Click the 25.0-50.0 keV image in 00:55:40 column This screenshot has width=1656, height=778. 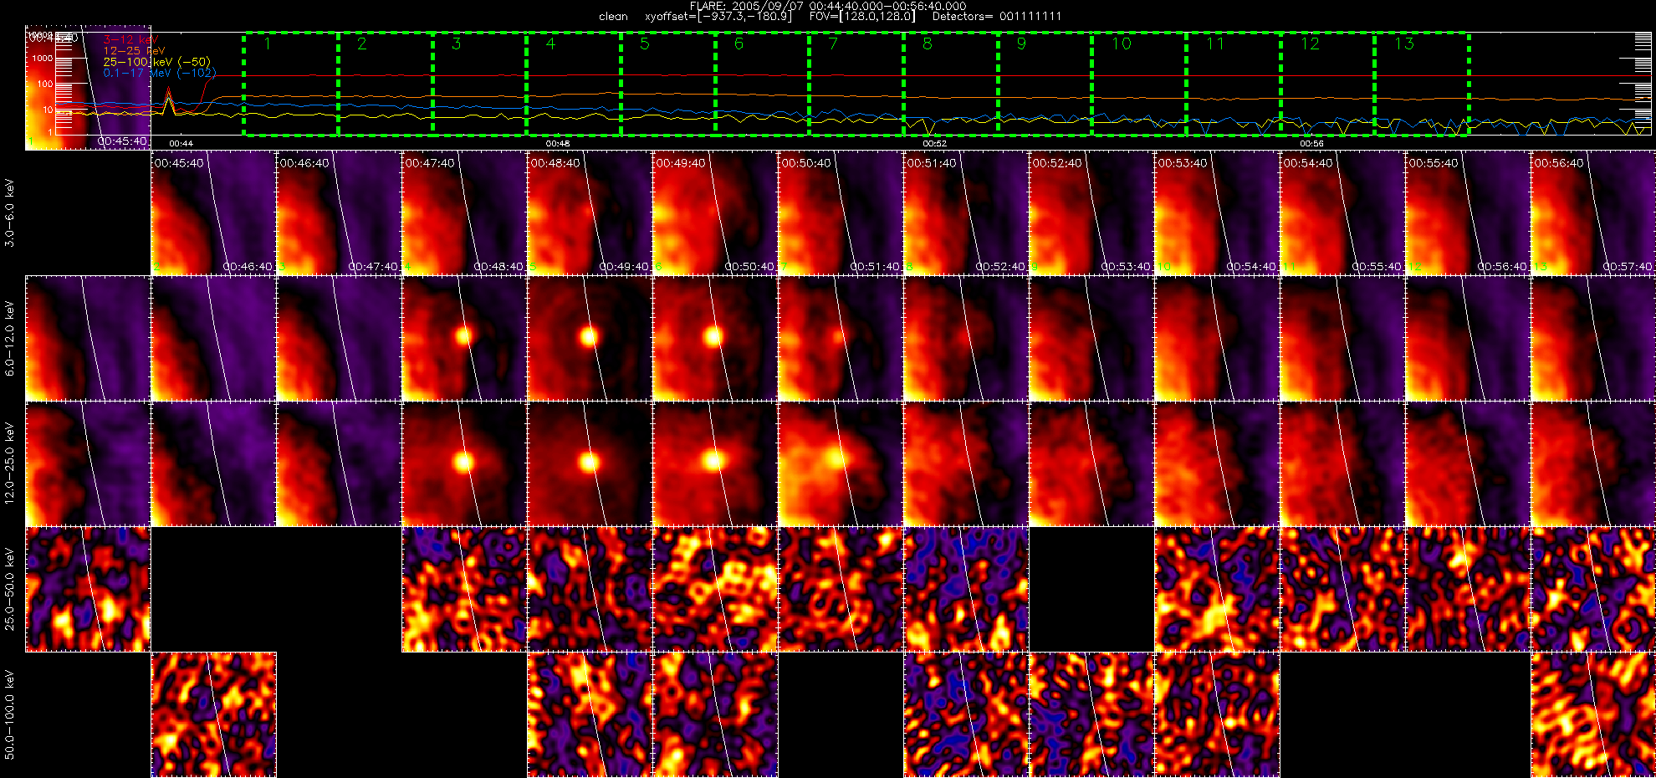click(x=1468, y=590)
